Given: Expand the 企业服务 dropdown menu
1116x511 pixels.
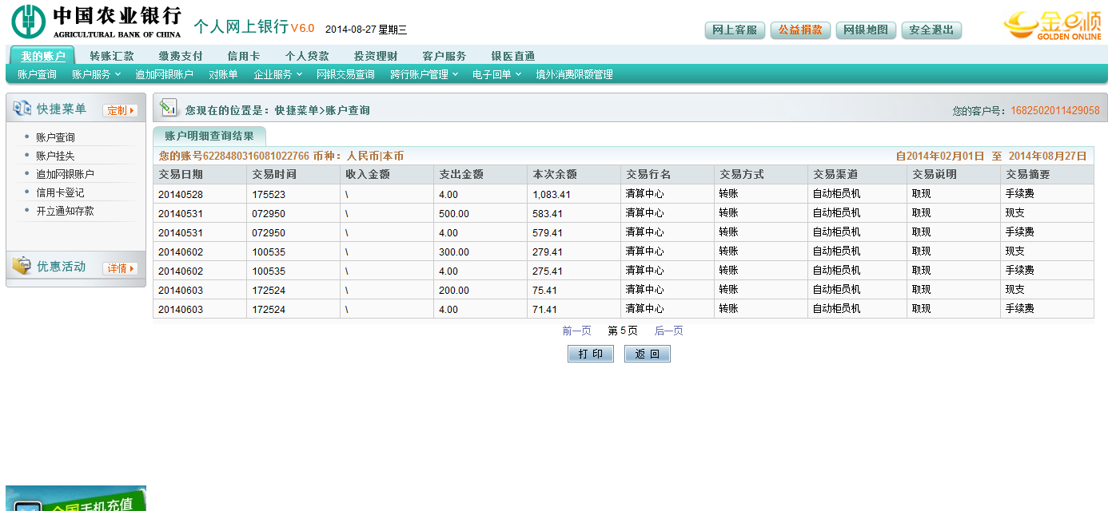Looking at the screenshot, I should (x=277, y=74).
